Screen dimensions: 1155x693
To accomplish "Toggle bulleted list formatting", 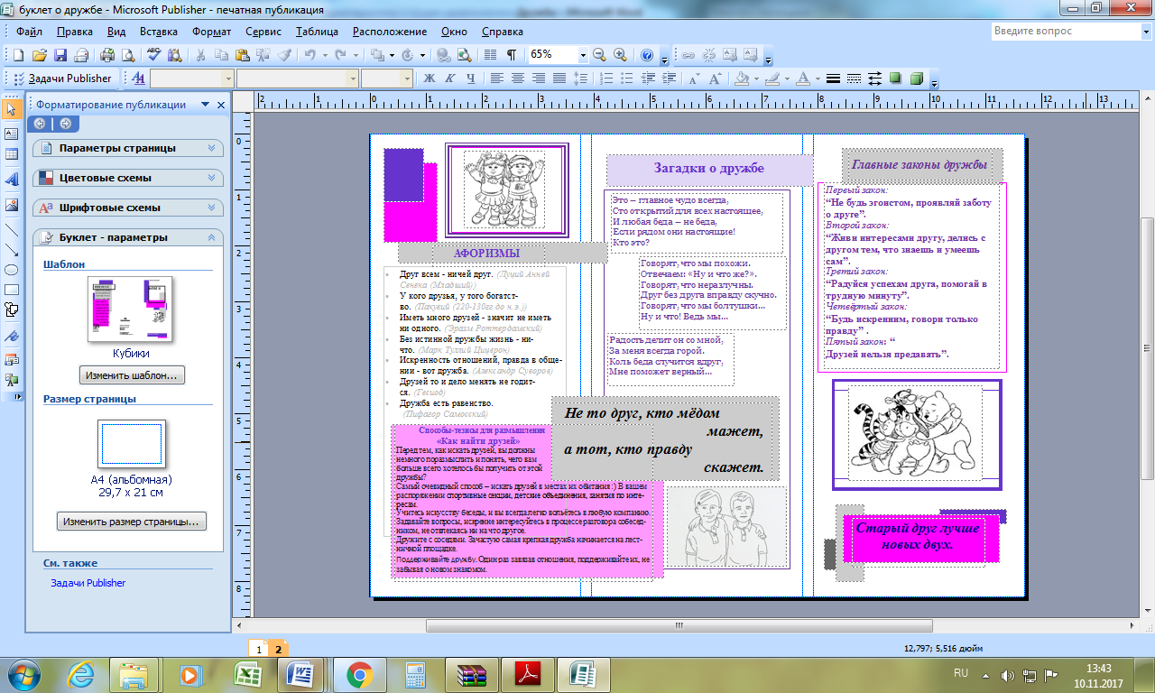I will click(627, 79).
